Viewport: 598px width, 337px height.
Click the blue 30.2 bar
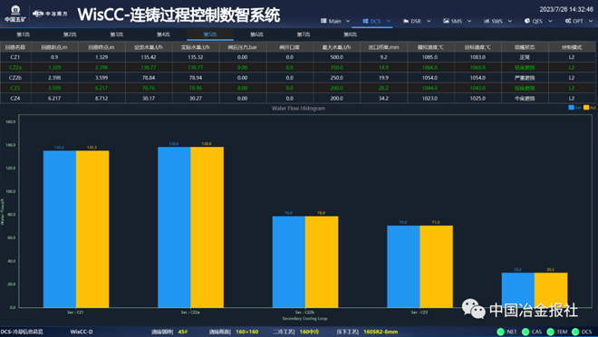[x=518, y=290]
